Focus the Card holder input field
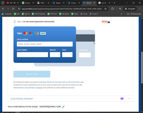 point(32,55)
